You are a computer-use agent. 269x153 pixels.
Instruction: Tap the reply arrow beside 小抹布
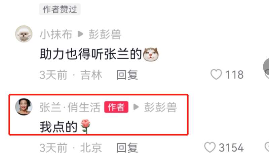click(x=80, y=34)
